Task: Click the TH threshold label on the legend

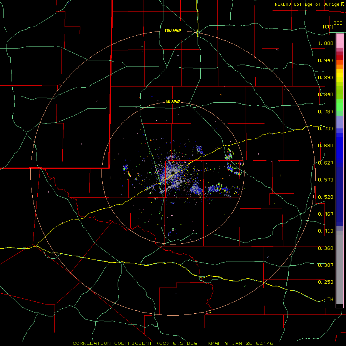Action: coord(330,299)
